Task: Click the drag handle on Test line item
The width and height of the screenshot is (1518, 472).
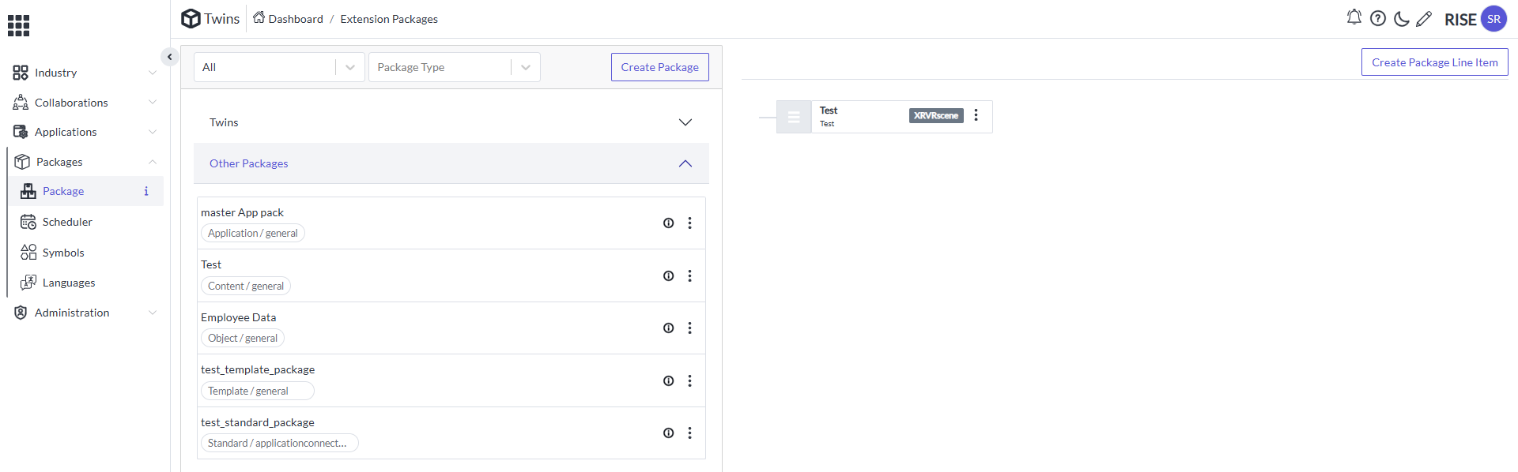Action: pyautogui.click(x=794, y=117)
